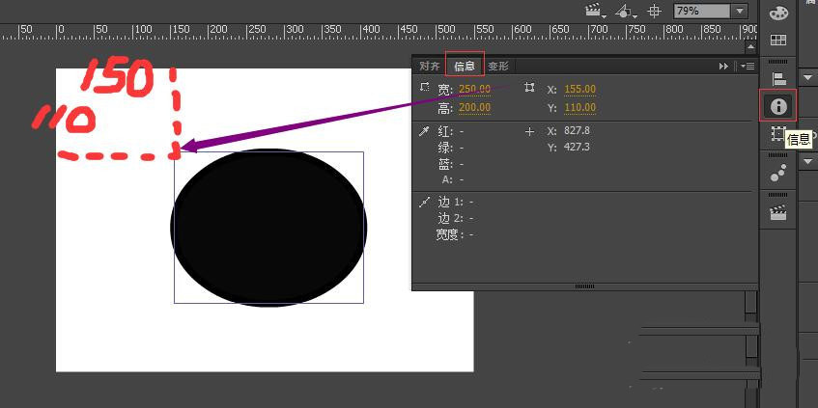Open the Edit Symbols menu
The height and width of the screenshot is (408, 818).
pyautogui.click(x=627, y=11)
